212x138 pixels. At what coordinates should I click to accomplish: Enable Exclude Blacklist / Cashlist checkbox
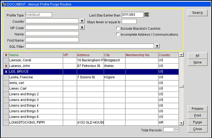pyautogui.click(x=118, y=28)
